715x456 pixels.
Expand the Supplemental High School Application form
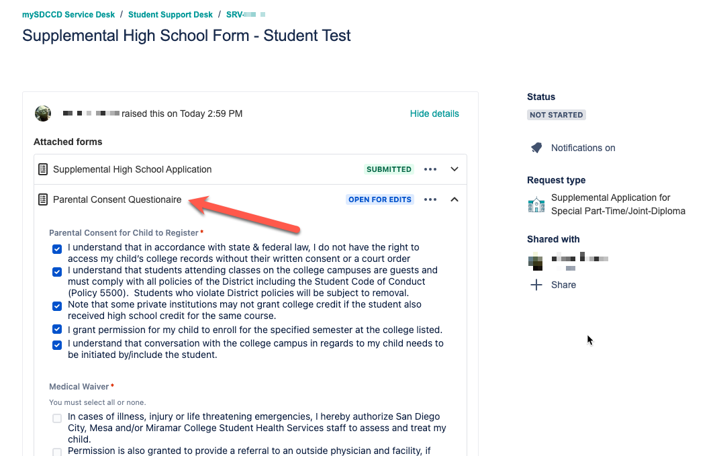(x=455, y=169)
